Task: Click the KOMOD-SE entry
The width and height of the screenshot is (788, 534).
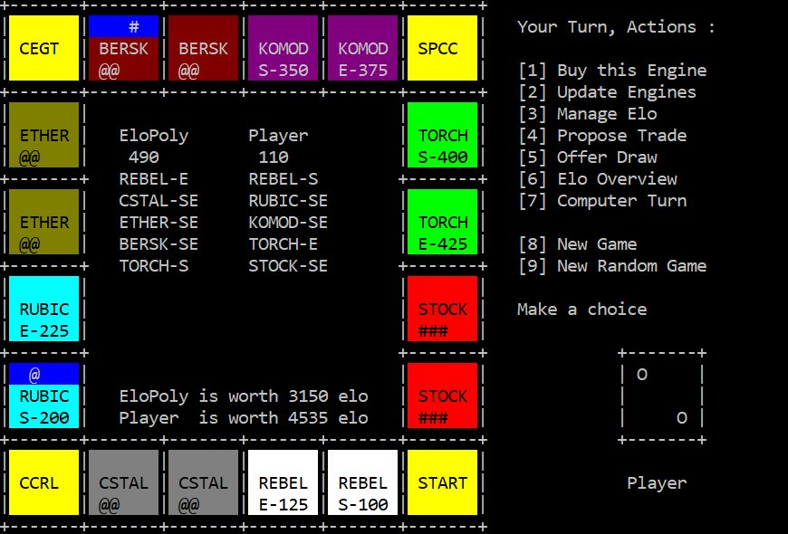Action: [x=288, y=222]
